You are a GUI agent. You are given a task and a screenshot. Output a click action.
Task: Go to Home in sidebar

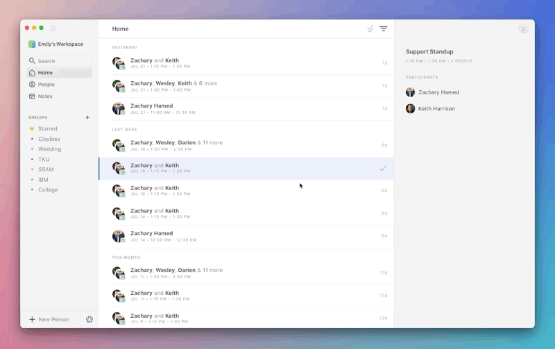point(59,73)
